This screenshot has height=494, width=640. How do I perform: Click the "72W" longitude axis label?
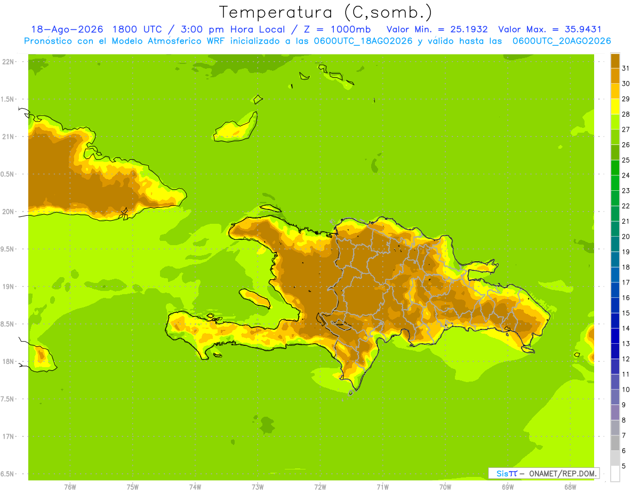320,487
